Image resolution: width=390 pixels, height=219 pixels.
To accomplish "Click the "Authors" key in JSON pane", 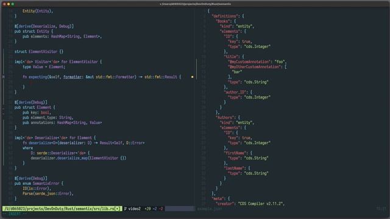I will click(224, 117).
